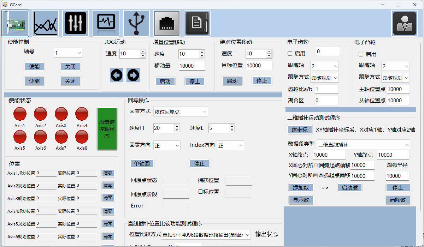Click 清零 next to Axis1 position
Screen dimensions: 424x247
pyautogui.click(x=108, y=173)
